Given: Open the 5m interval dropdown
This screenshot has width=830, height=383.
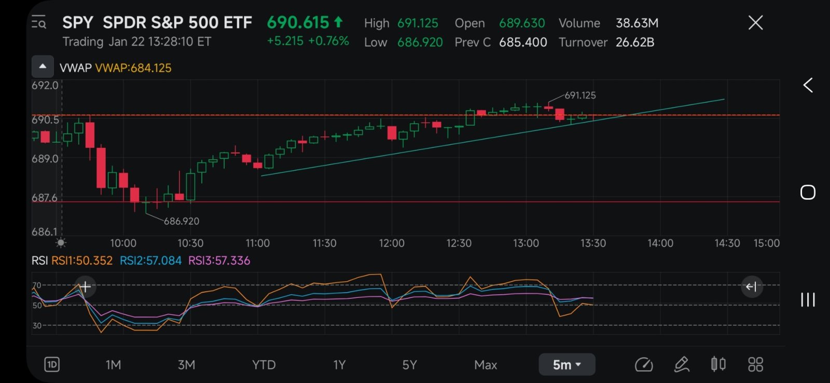Looking at the screenshot, I should click(x=566, y=364).
